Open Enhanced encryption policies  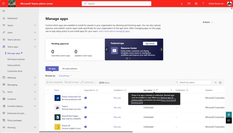16,113
